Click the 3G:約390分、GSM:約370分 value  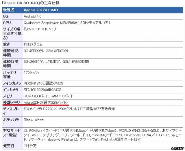point(46,51)
